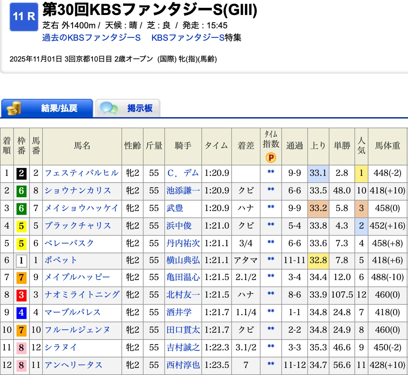
Task: Open jockey 浜中俊 profile
Action: 179,225
